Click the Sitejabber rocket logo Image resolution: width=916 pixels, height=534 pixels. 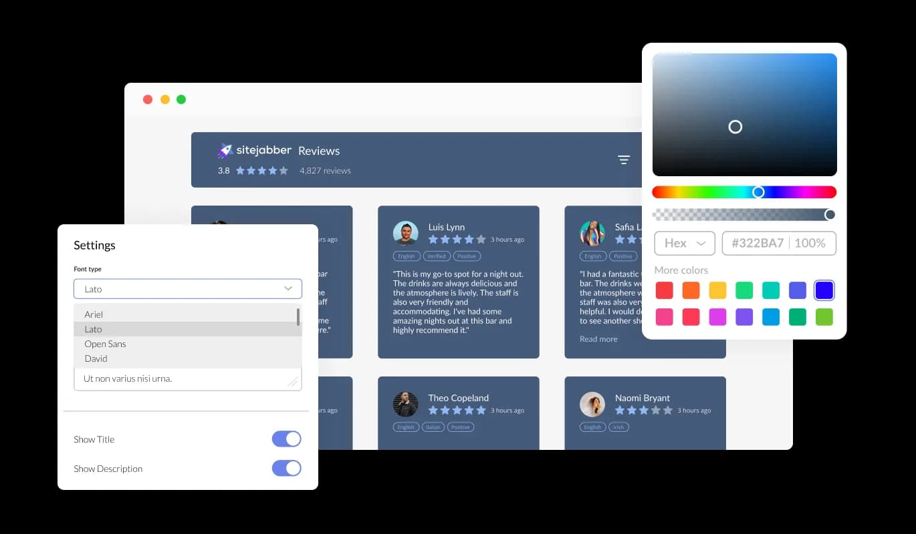225,151
